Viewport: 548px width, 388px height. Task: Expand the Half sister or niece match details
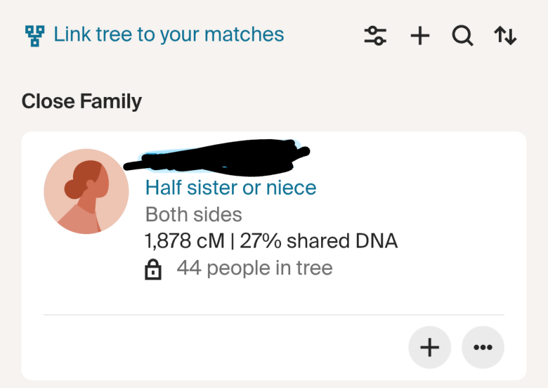[x=230, y=188]
